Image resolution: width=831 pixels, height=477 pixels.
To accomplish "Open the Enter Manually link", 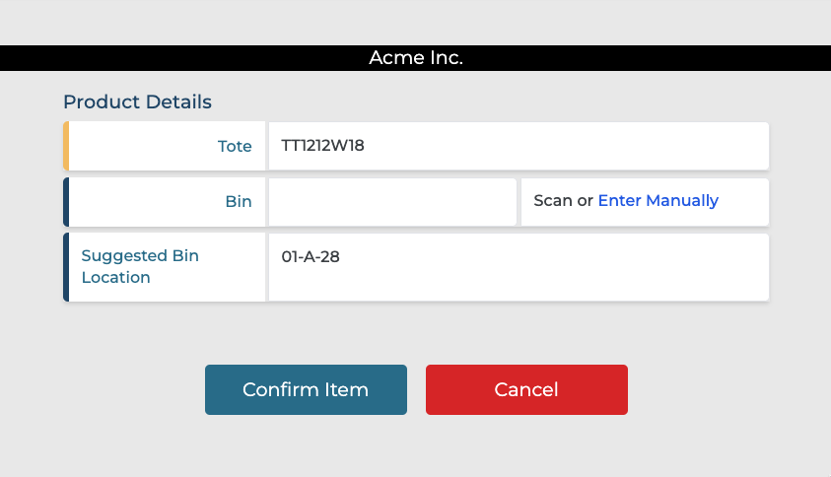I will pyautogui.click(x=658, y=201).
